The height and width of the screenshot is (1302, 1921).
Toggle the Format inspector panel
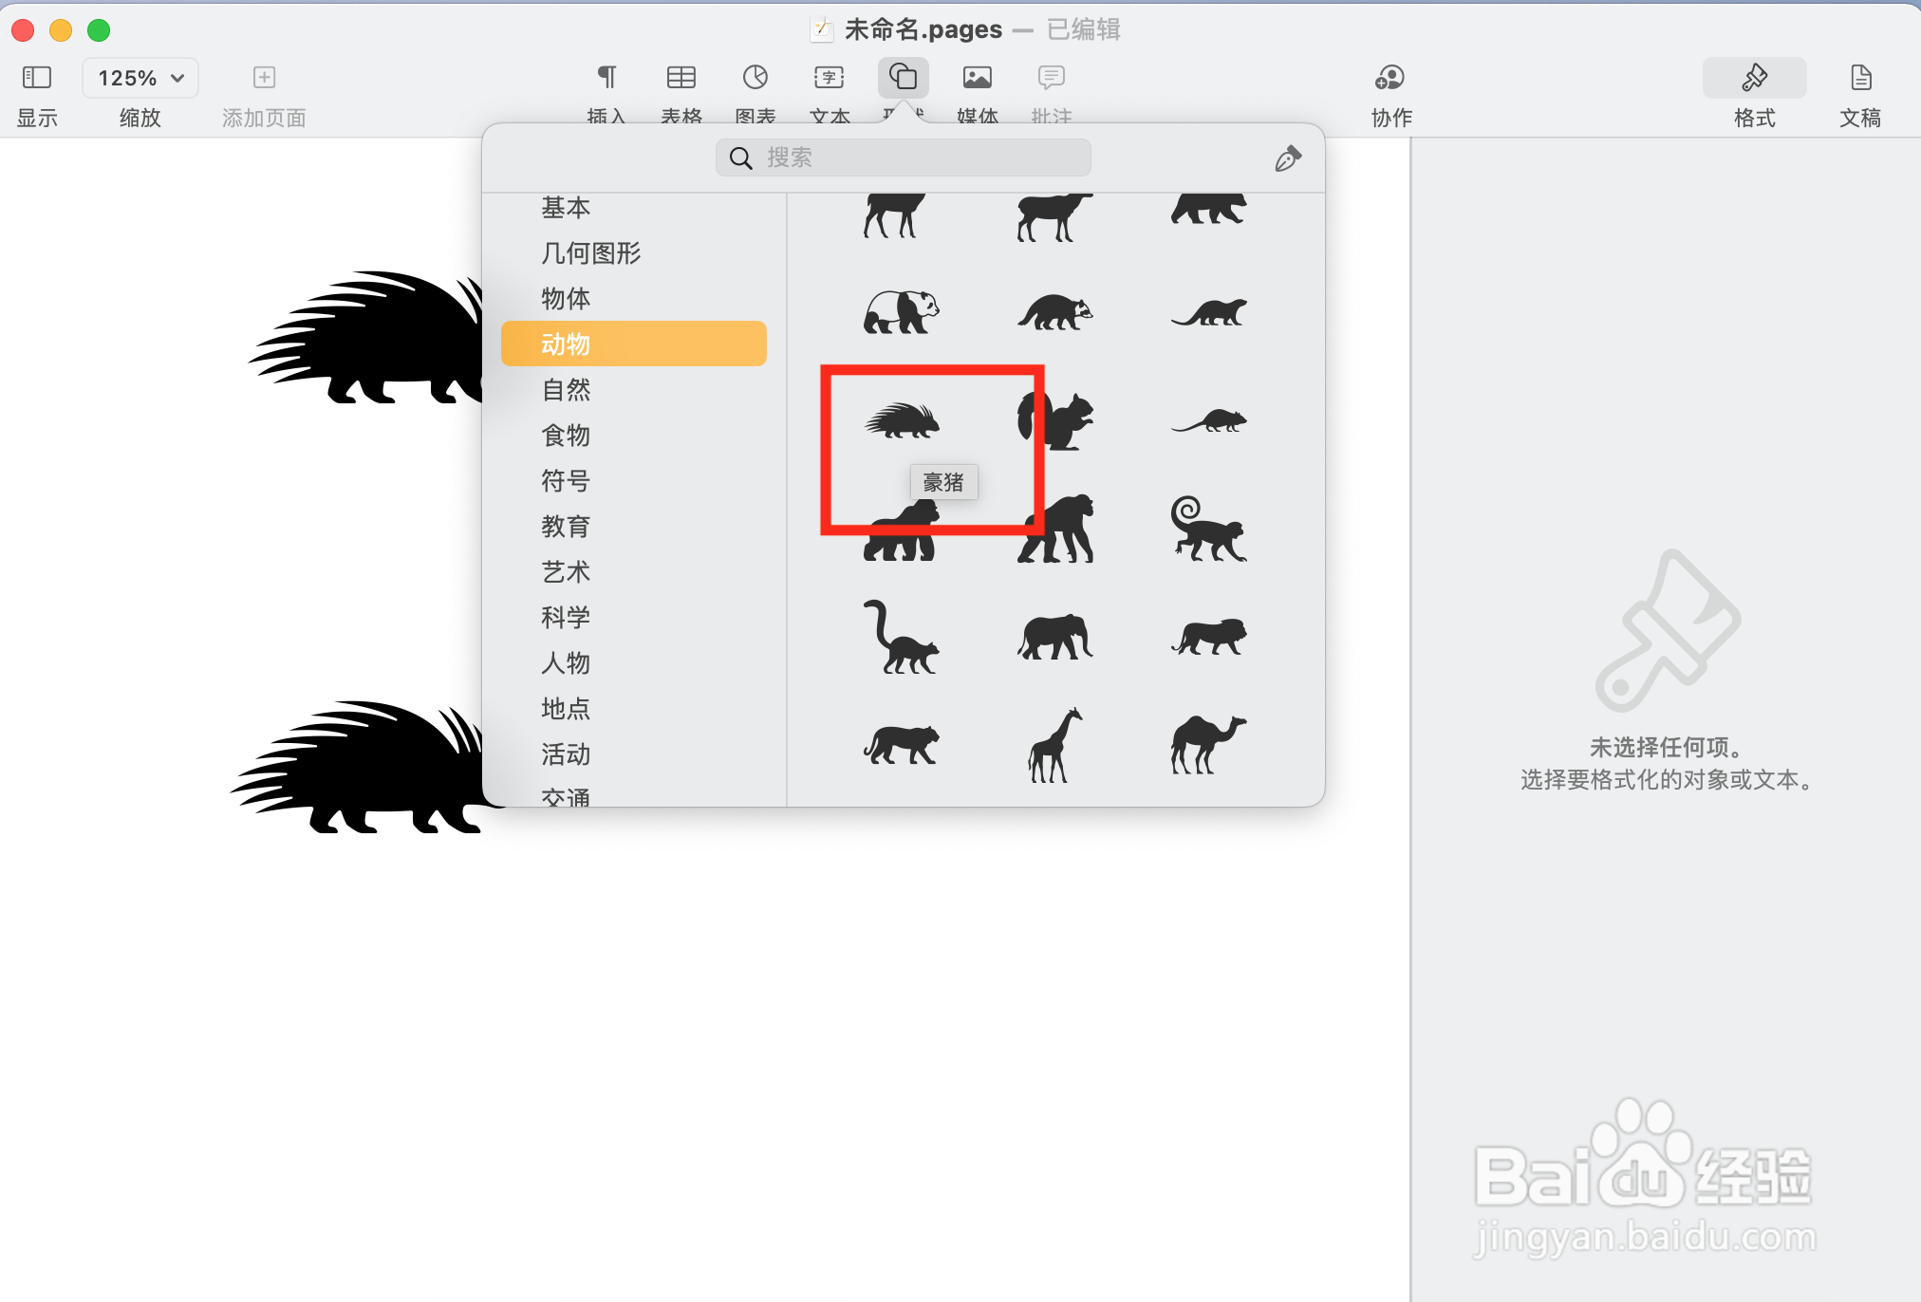click(x=1754, y=78)
